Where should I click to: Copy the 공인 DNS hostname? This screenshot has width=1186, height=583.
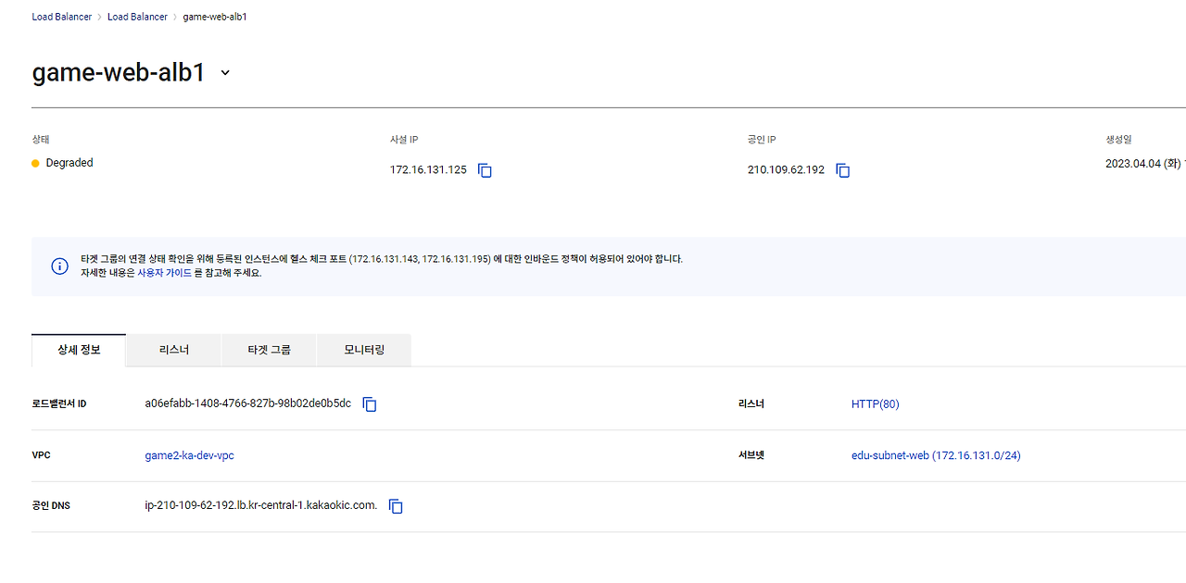[x=396, y=506]
